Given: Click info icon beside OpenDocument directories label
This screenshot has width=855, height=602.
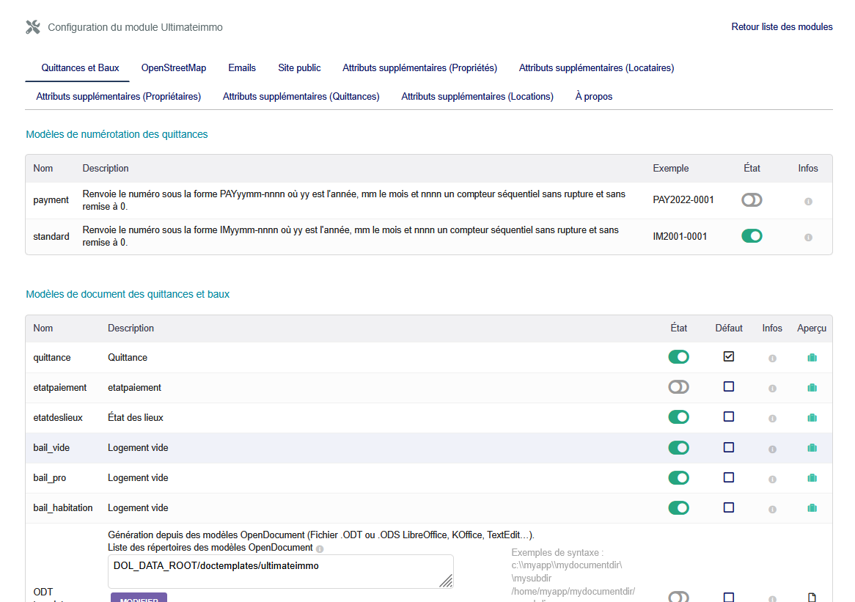Looking at the screenshot, I should 320,548.
